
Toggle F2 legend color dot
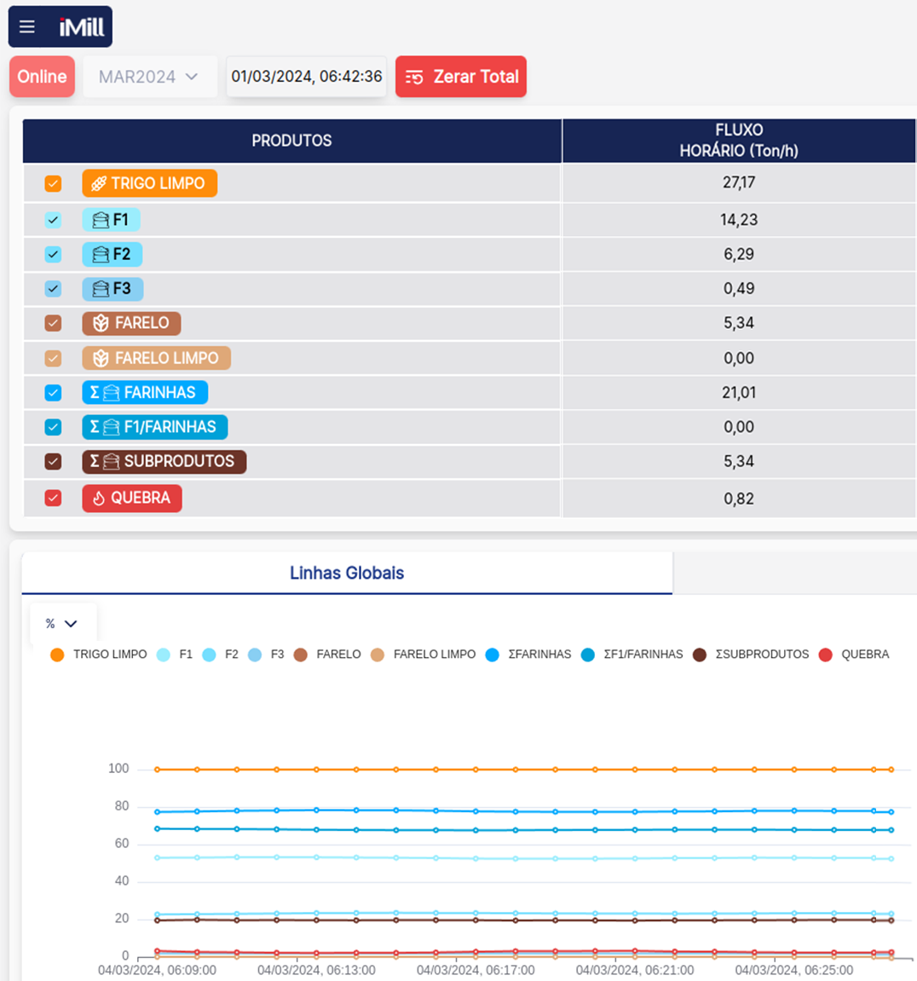click(209, 655)
